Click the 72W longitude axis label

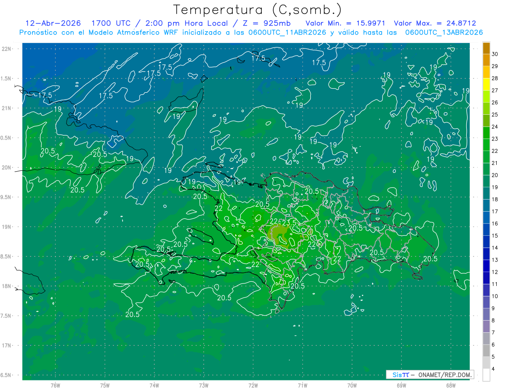(x=253, y=385)
